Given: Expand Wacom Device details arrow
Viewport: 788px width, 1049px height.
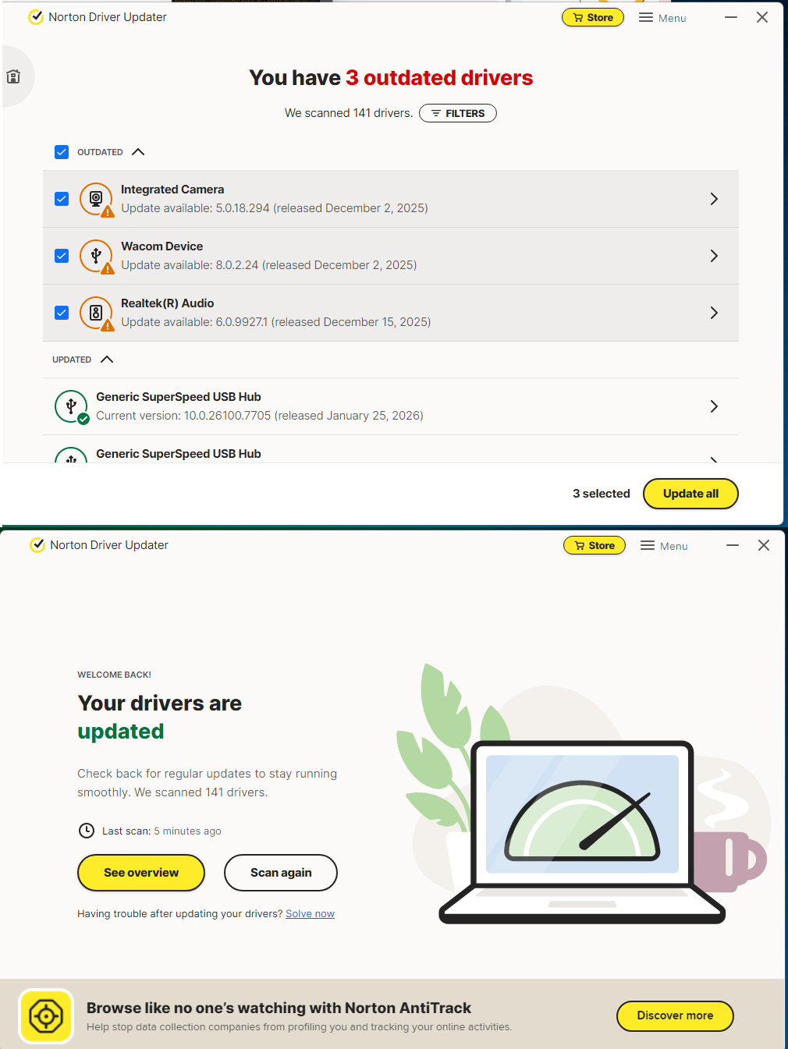Looking at the screenshot, I should point(714,256).
